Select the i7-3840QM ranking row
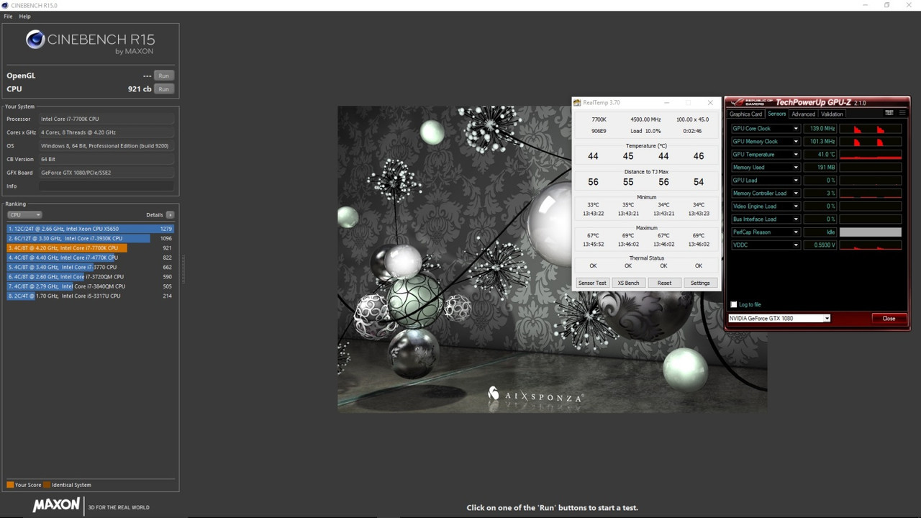The width and height of the screenshot is (921, 518). [90, 286]
